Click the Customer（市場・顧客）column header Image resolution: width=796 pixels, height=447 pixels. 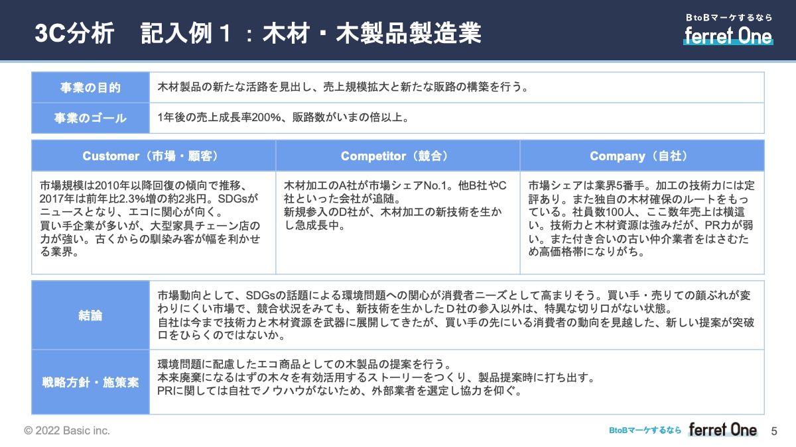tap(154, 156)
